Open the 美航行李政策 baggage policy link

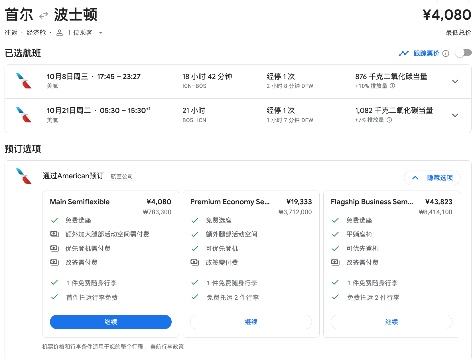coord(167,347)
